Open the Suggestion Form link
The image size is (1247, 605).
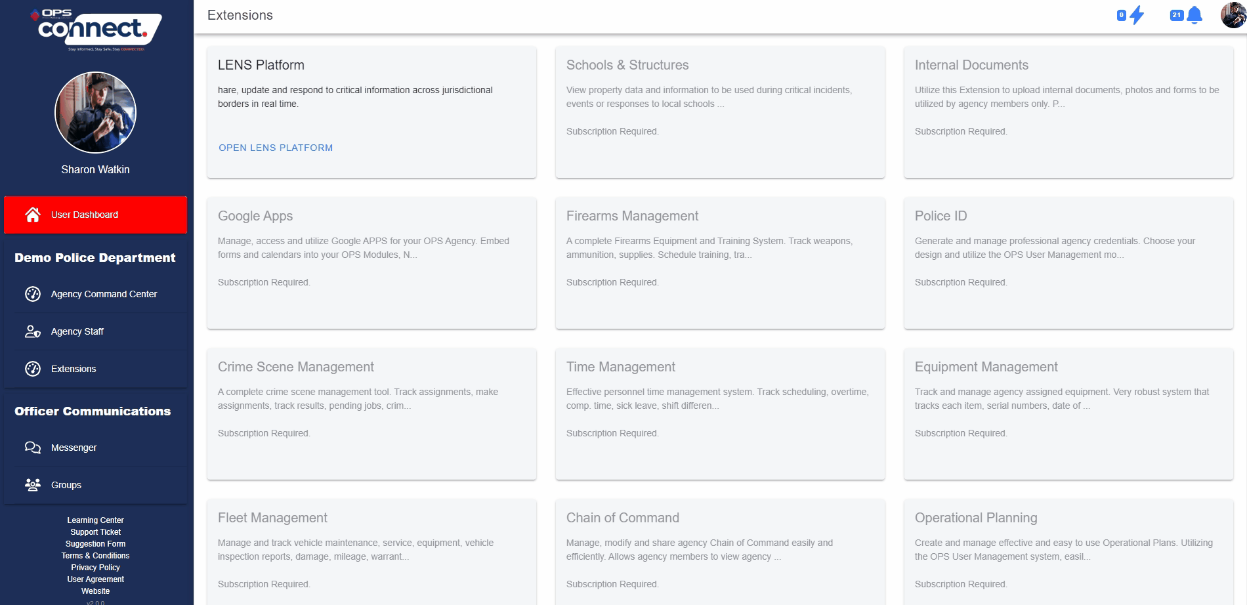95,544
